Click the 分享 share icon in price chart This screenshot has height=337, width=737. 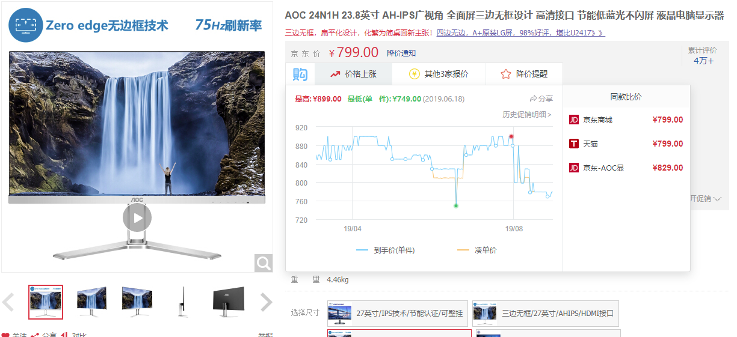click(x=541, y=99)
